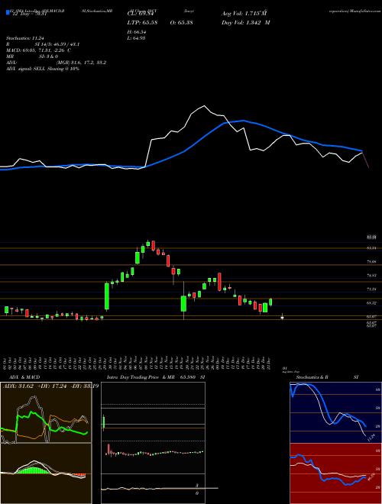Click the '11.24' label at the stochastics line end
This screenshot has height=504, width=382.
[x=371, y=438]
